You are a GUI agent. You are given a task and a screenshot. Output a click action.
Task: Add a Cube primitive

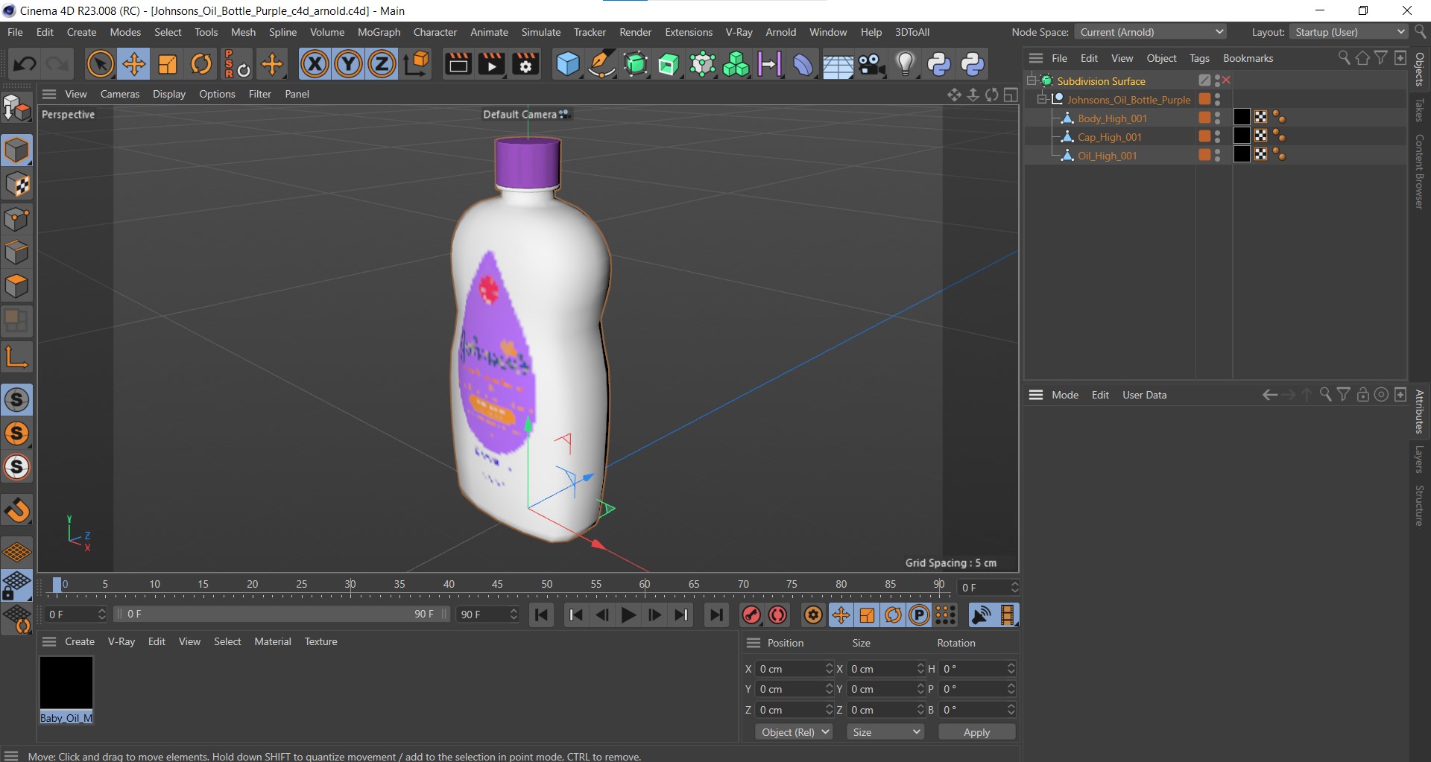(567, 64)
